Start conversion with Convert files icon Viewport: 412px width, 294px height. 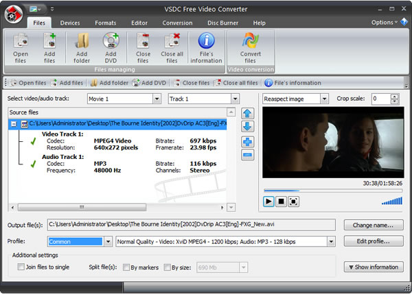[251, 48]
